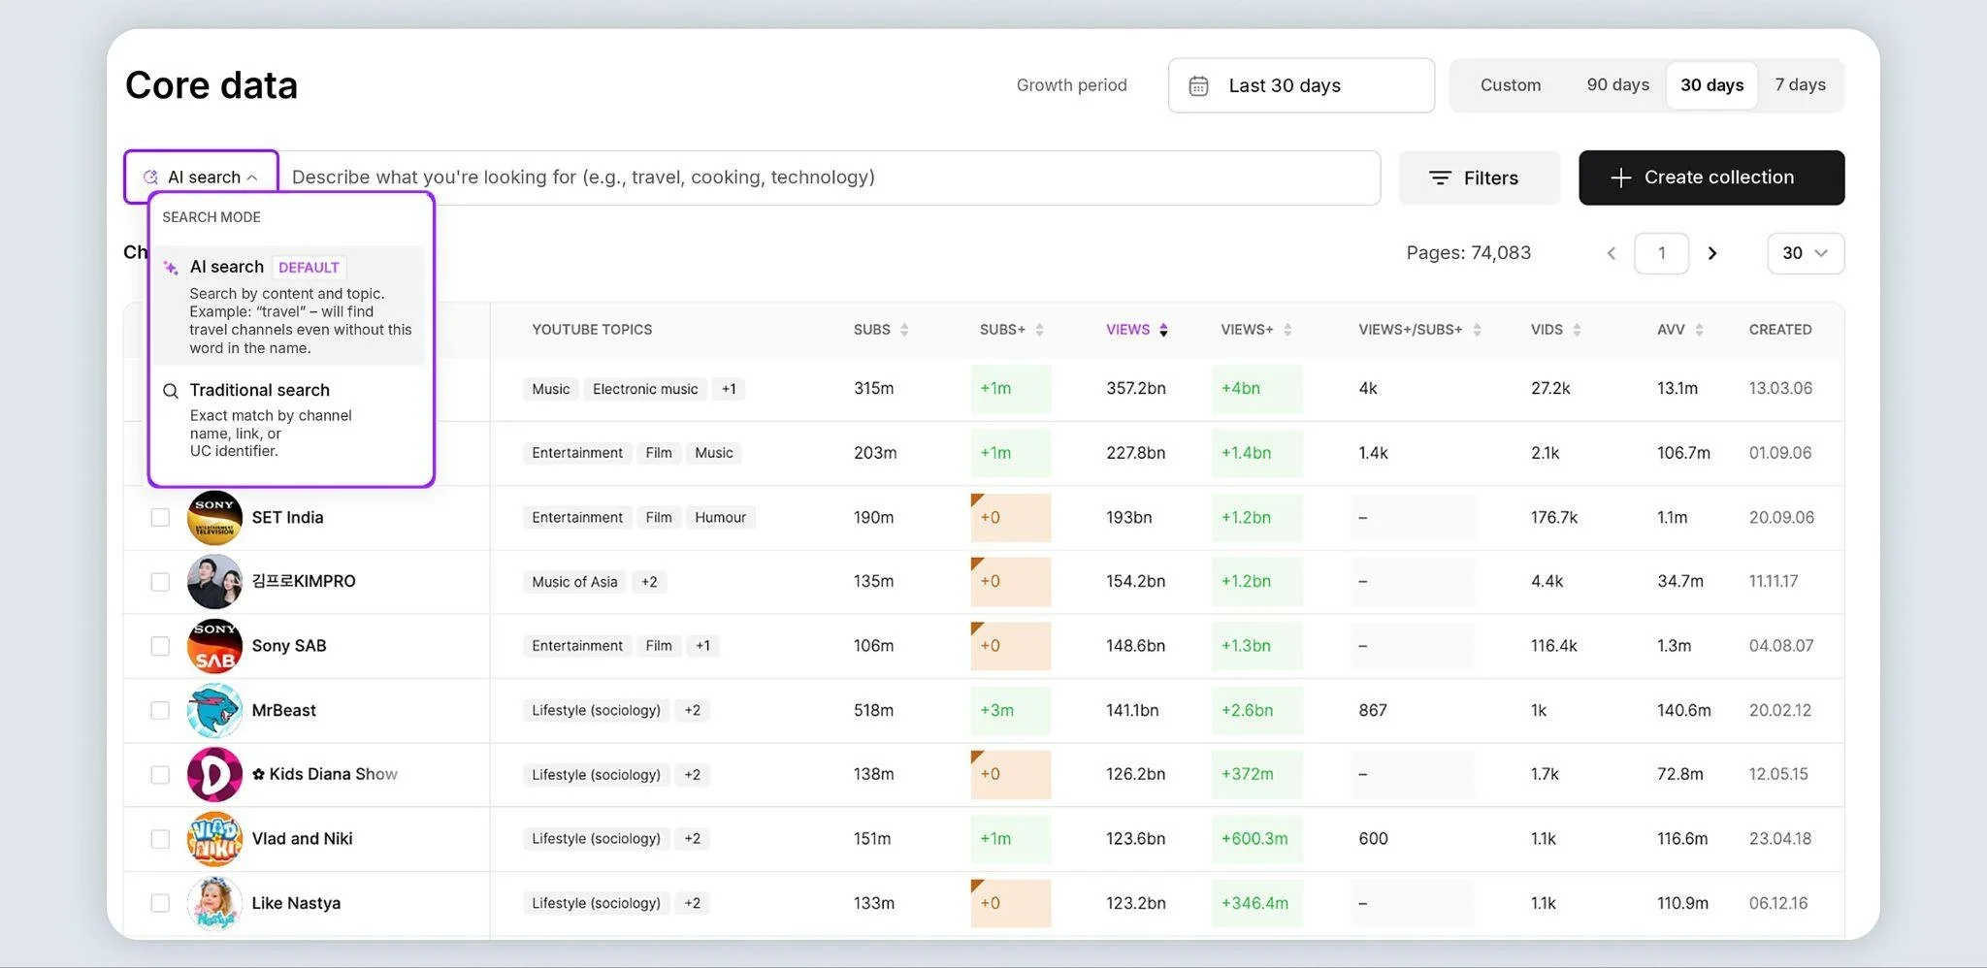Tick the MrBeast row checkbox
1987x968 pixels.
[160, 710]
